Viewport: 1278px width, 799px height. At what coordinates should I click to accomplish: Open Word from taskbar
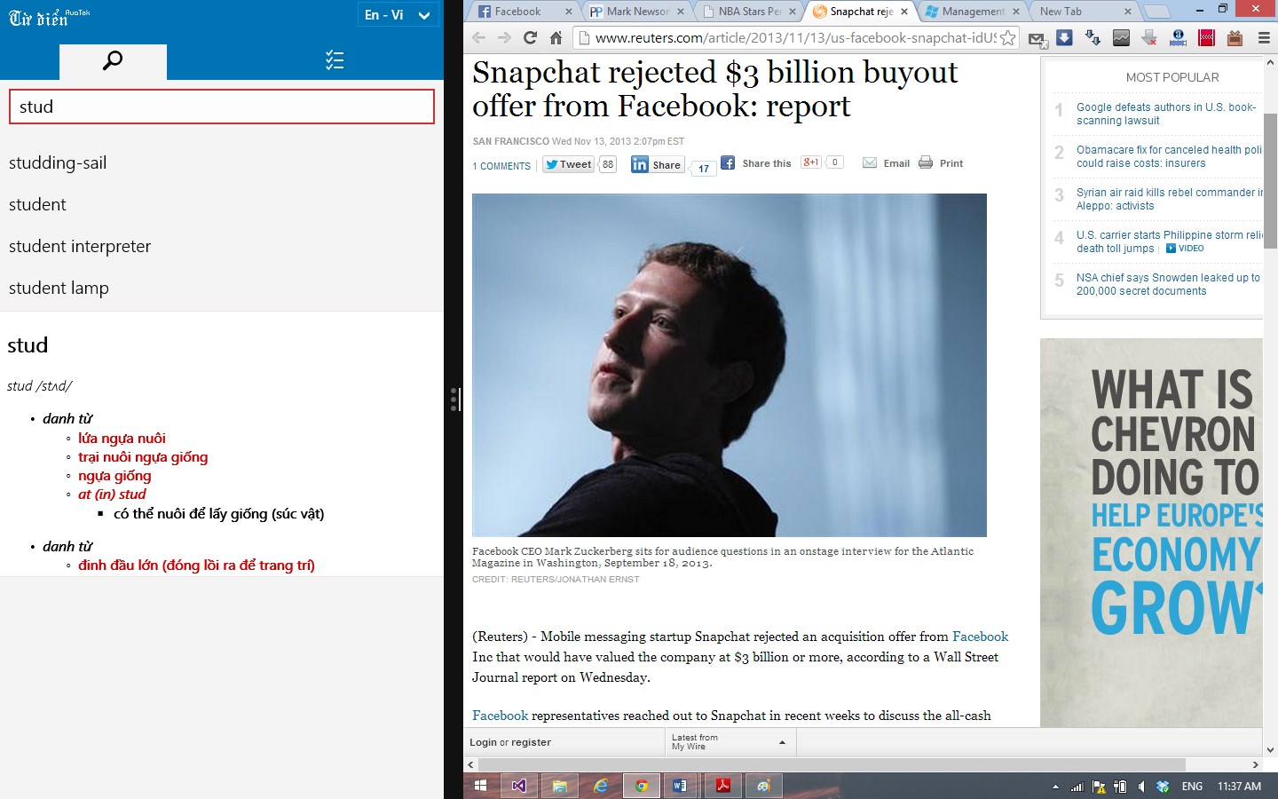(x=681, y=786)
